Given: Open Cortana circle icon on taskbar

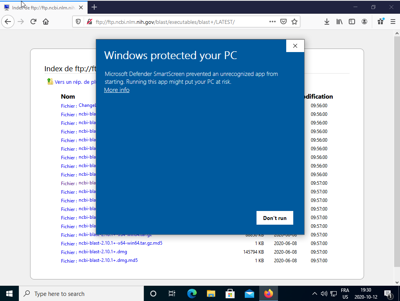Looking at the screenshot, I should pyautogui.click(x=153, y=294).
